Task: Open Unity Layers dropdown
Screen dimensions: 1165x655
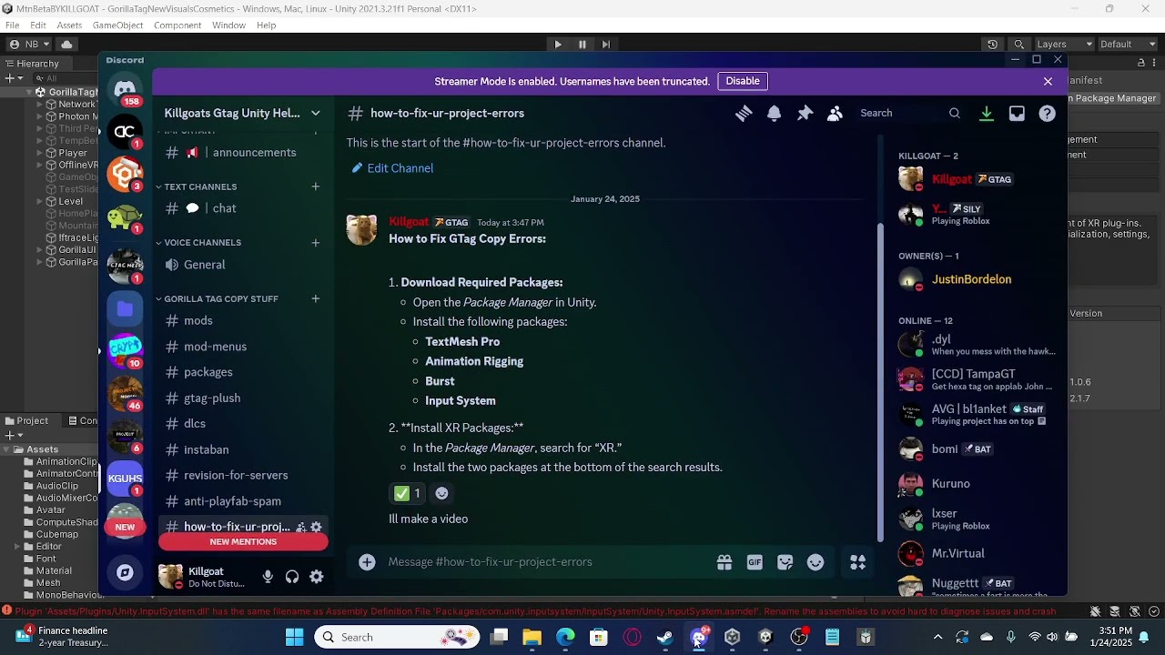Action: coord(1065,44)
